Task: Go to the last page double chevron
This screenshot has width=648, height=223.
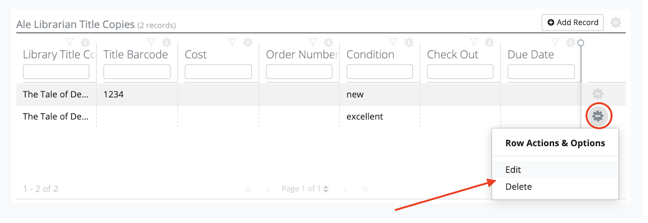Action: [364, 189]
